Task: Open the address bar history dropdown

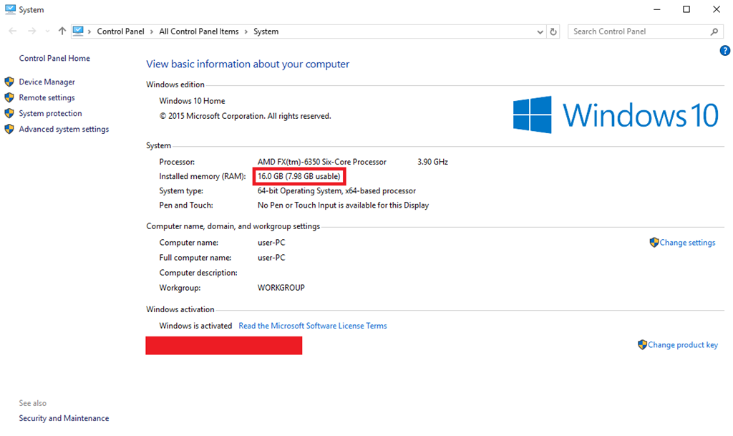Action: coord(540,32)
